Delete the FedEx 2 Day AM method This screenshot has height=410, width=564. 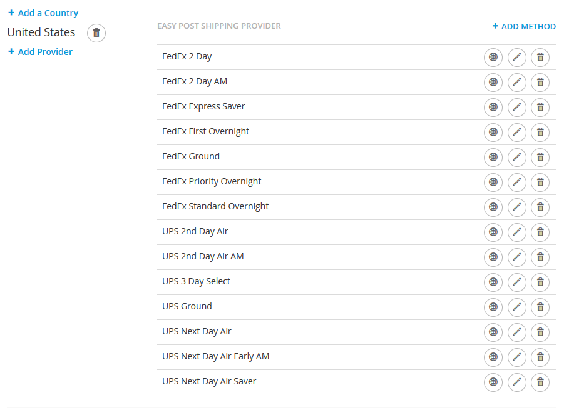[540, 82]
